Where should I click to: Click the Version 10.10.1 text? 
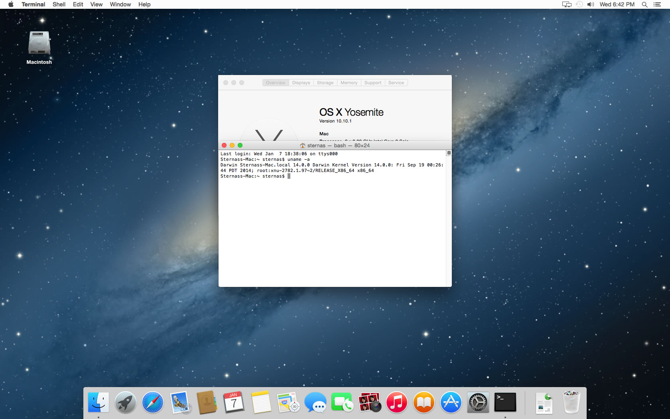(x=335, y=121)
